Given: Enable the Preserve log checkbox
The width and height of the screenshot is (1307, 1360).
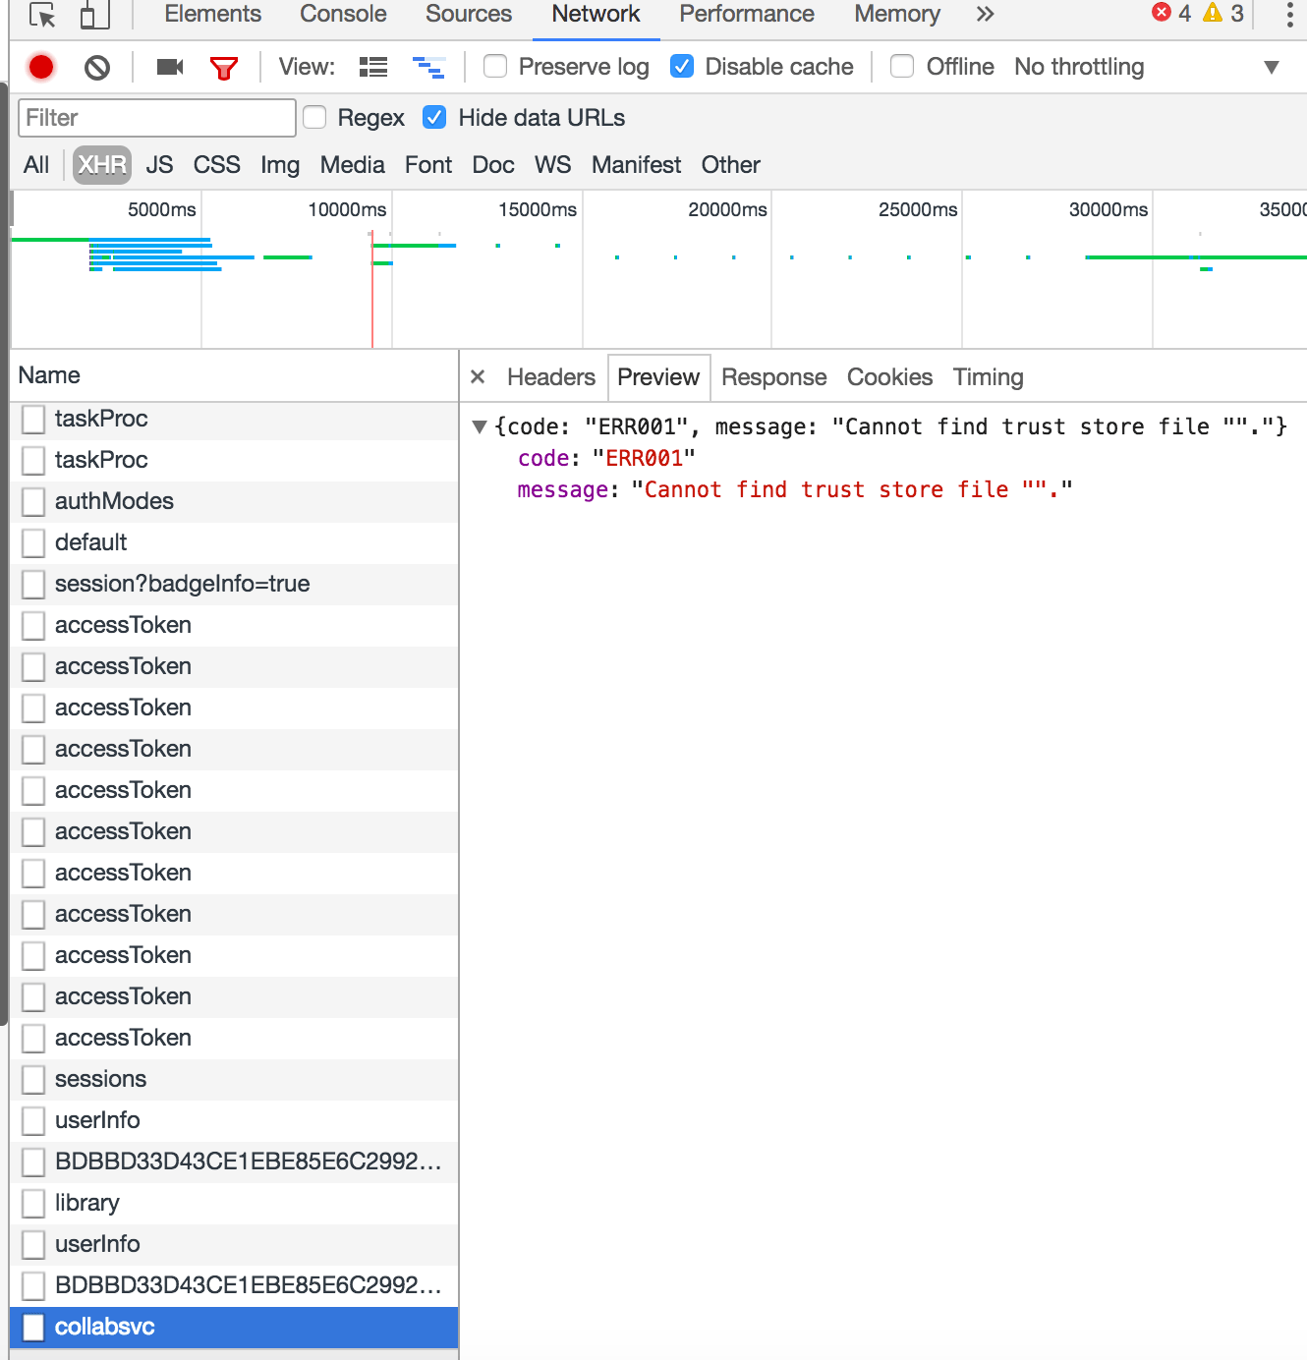Looking at the screenshot, I should click(x=496, y=67).
